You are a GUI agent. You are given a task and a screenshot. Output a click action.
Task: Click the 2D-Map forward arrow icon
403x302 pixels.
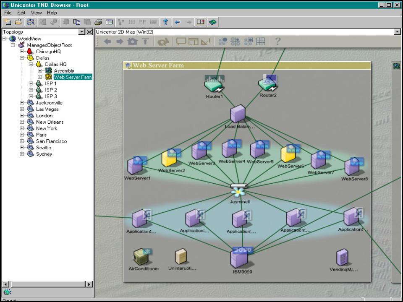coord(120,42)
